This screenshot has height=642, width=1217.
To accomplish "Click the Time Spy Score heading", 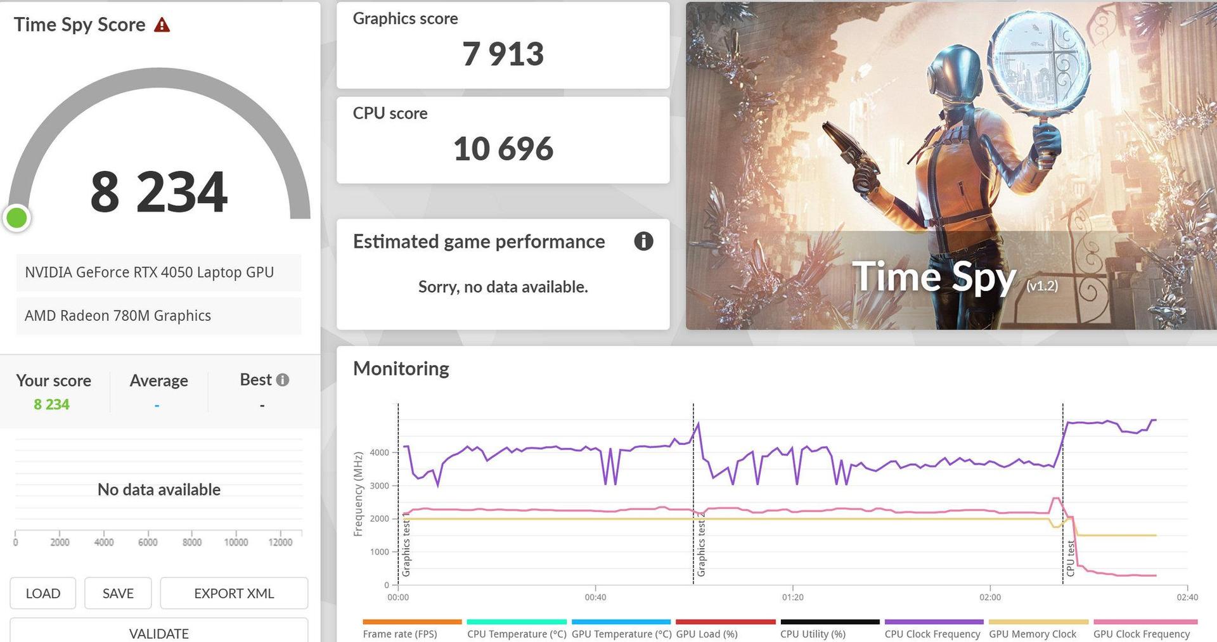I will click(x=80, y=25).
